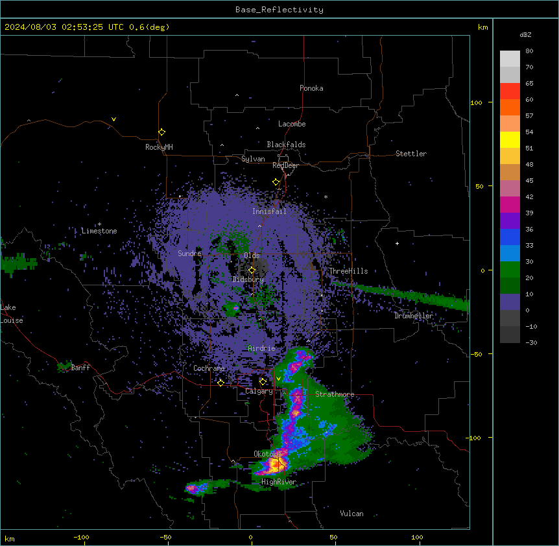Click the green echo streak above Drumheller
Screen dimensions: 559x546
coord(401,294)
